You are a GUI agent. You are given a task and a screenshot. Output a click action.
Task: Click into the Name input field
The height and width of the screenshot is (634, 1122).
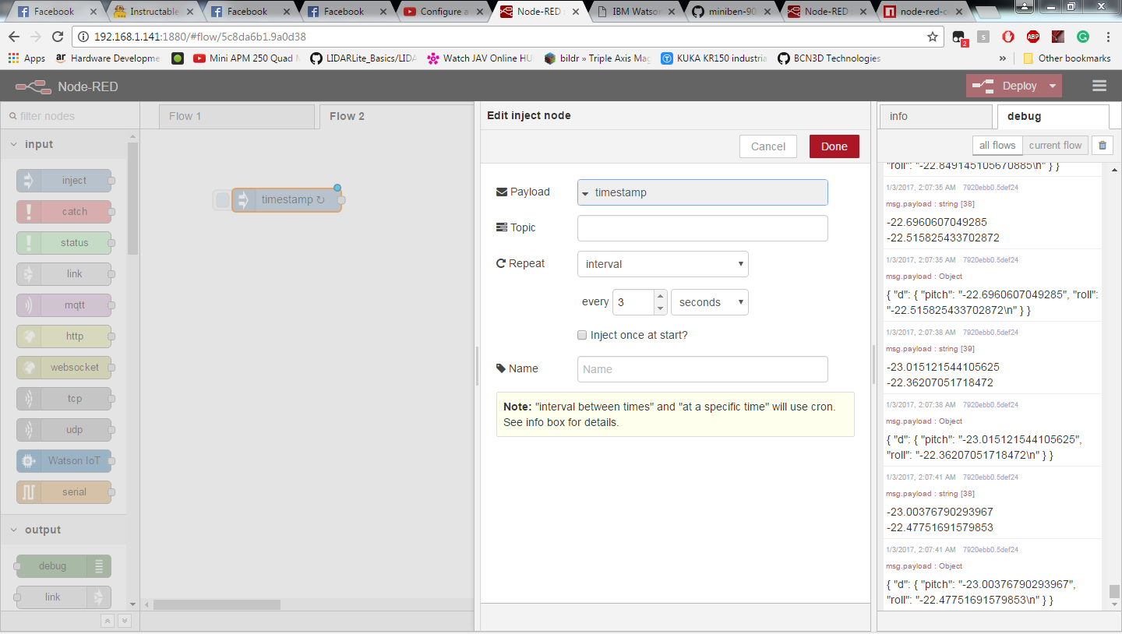point(703,369)
